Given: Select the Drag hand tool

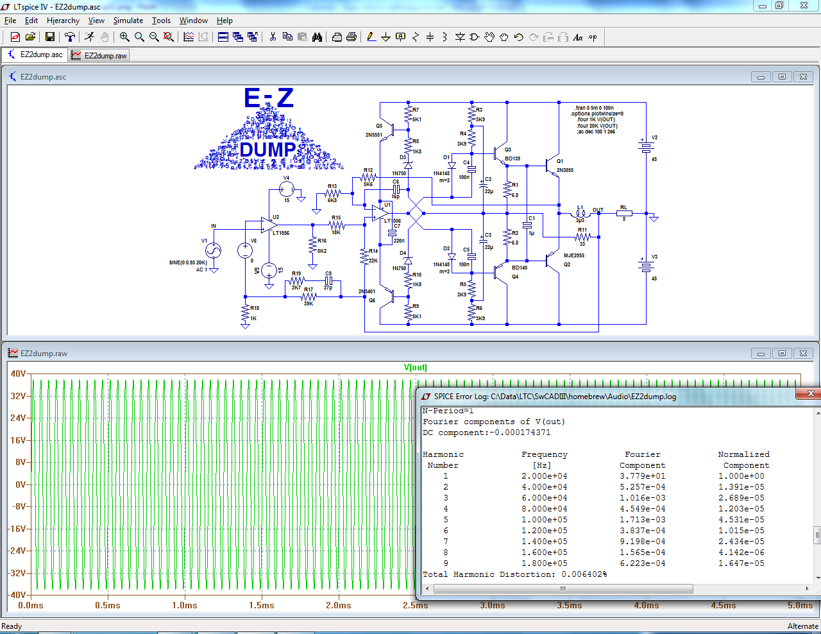Looking at the screenshot, I should pyautogui.click(x=504, y=37).
